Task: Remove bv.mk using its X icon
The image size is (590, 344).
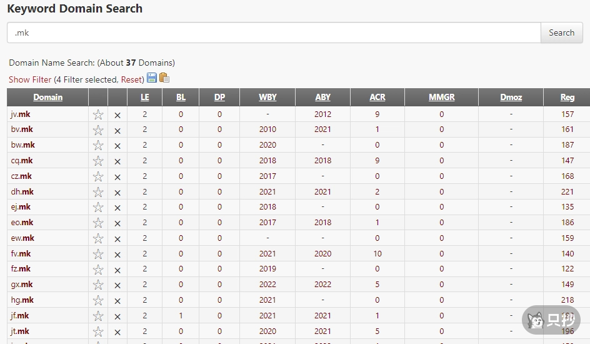Action: 117,130
